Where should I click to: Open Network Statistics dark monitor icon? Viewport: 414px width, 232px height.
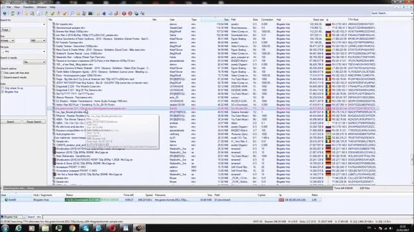pos(91,13)
